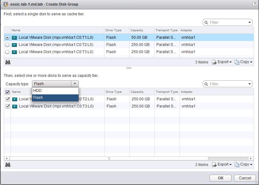This screenshot has height=185, width=259.
Task: Click the horizontal scrollbar left arrow
Action: (x=7, y=158)
